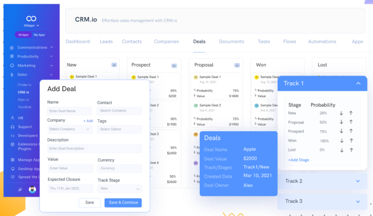Switch to My Apps toggle
373x216 pixels.
39,35
